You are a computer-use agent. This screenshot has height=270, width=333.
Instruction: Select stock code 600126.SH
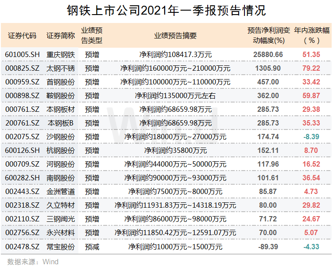23,151
